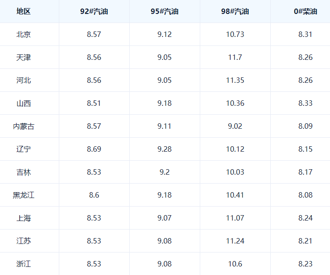Select 河北's 98# price 11.35

(x=235, y=80)
